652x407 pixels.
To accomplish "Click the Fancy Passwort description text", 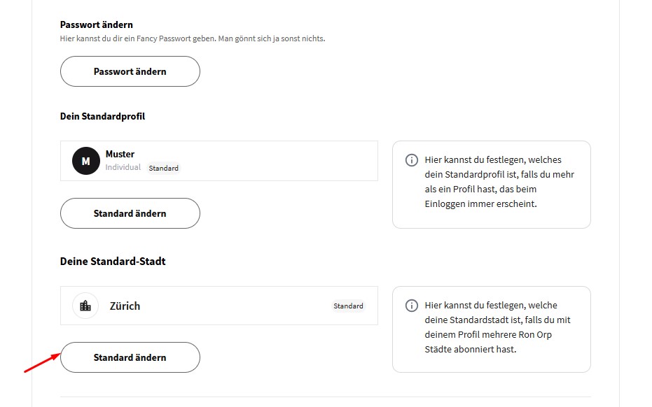I will 193,38.
